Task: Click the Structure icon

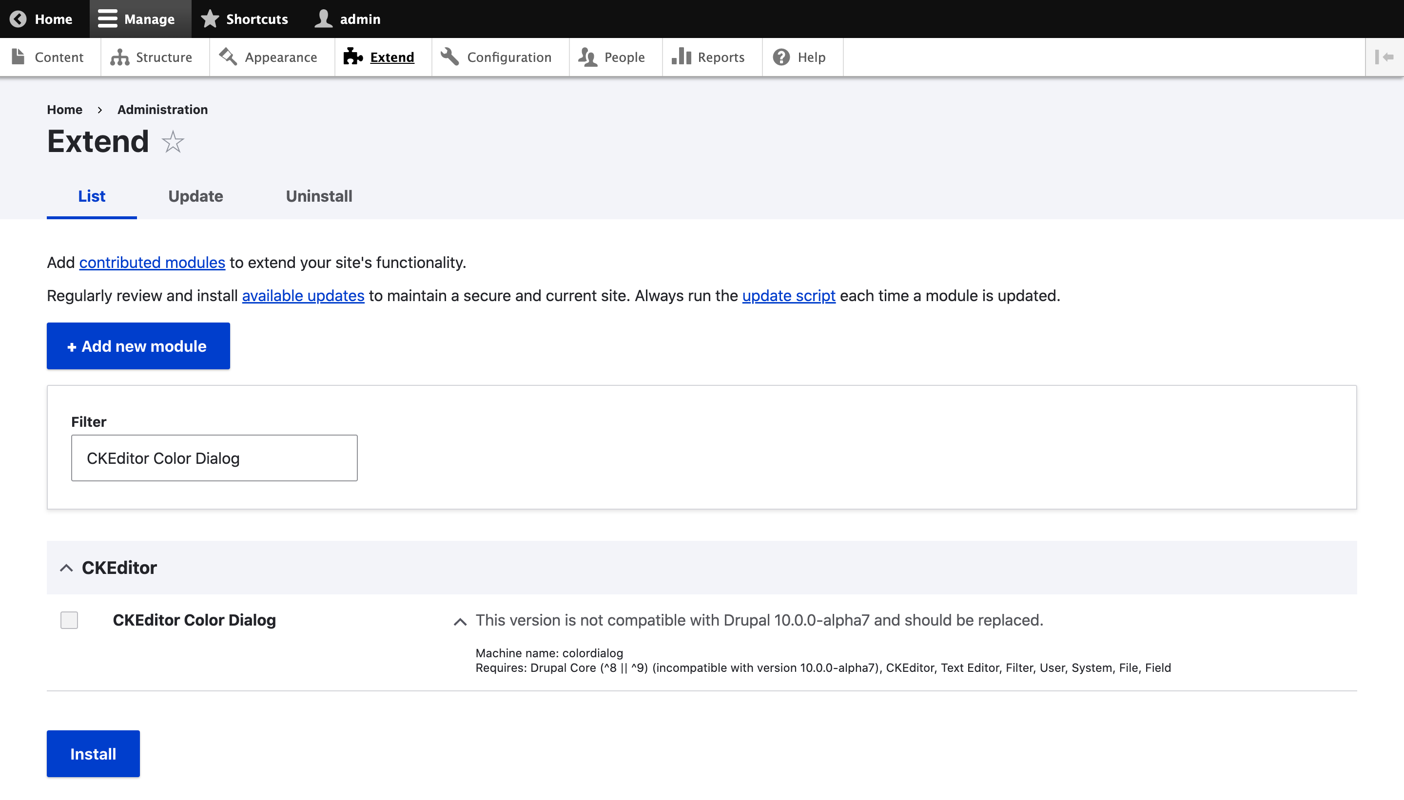Action: click(x=119, y=57)
